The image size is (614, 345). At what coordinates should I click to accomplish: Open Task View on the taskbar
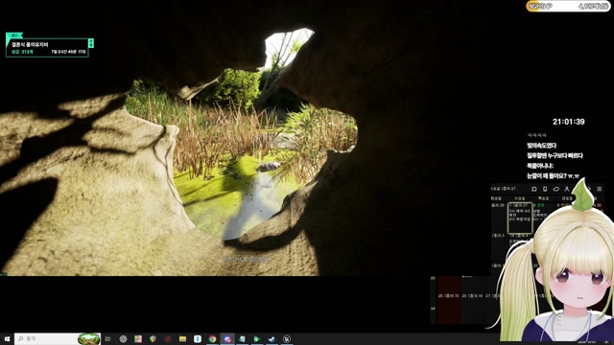pyautogui.click(x=107, y=338)
